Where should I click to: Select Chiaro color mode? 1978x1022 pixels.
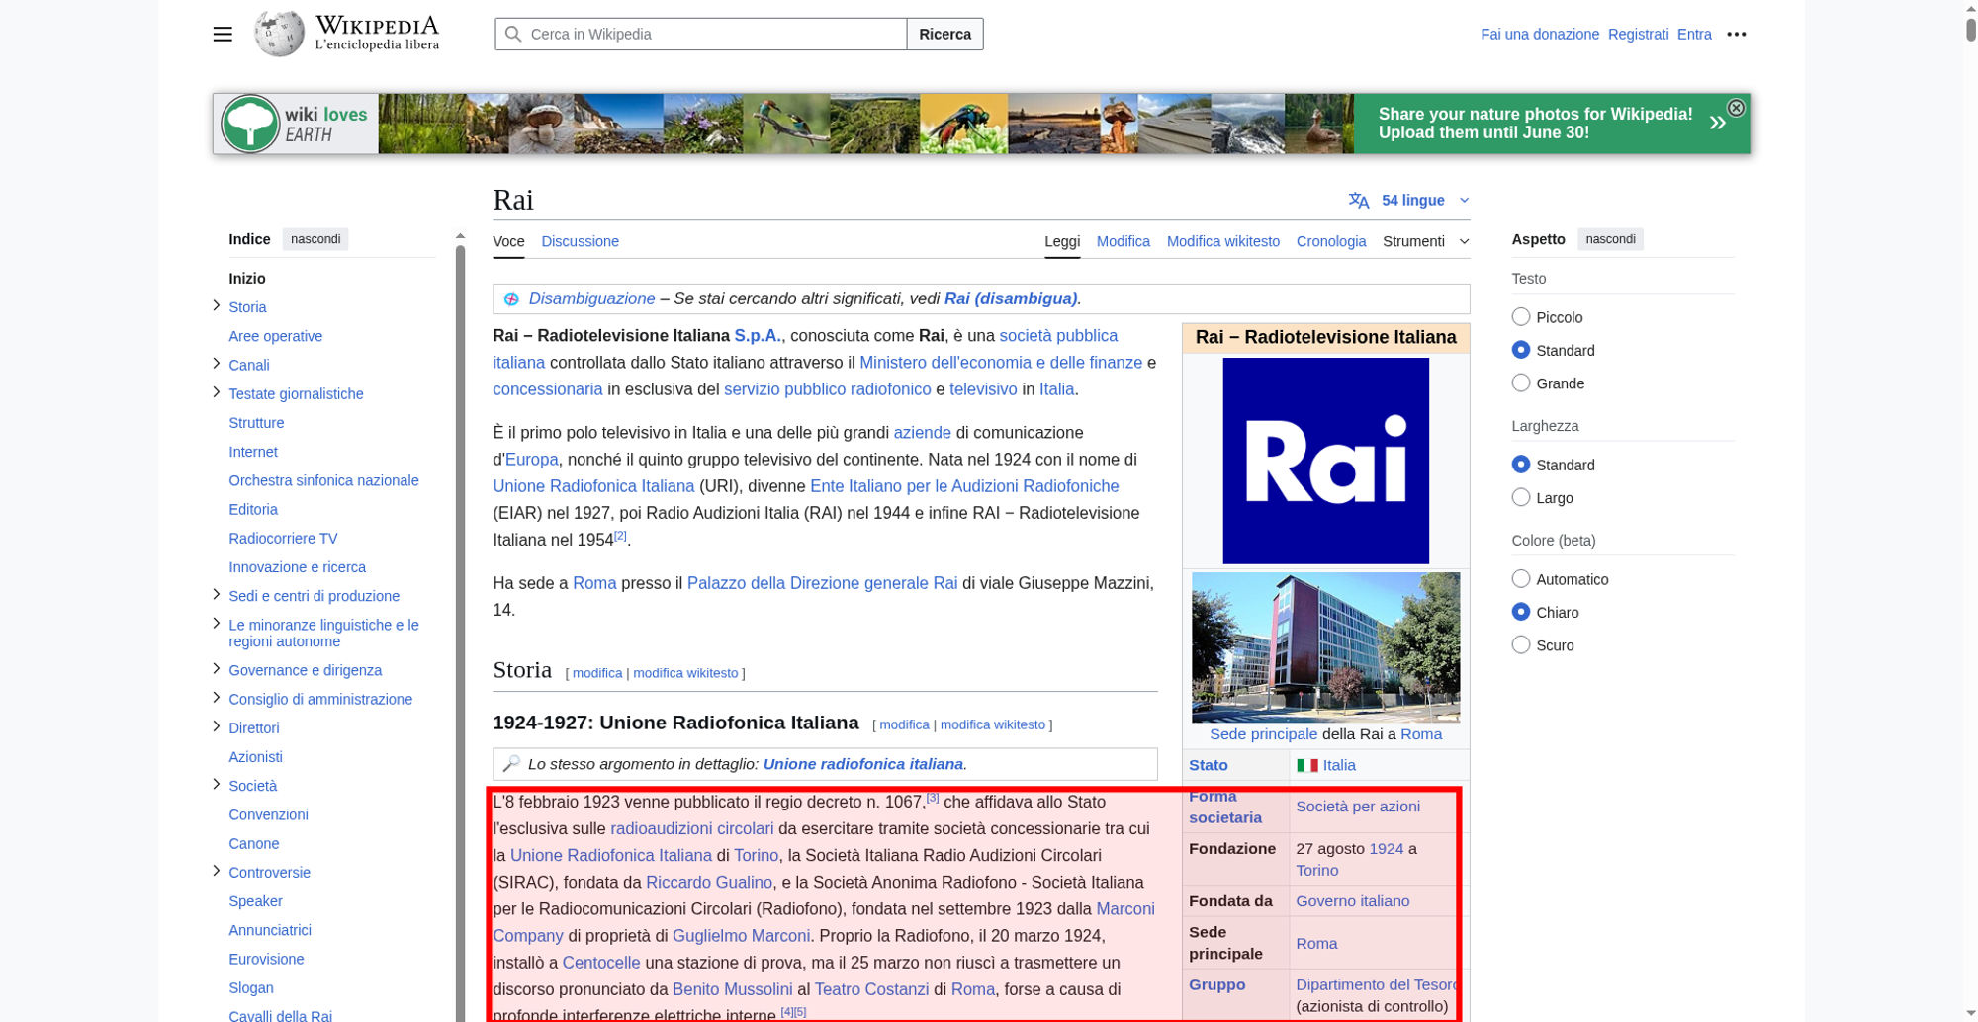point(1521,612)
